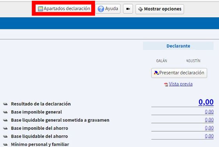The width and height of the screenshot is (219, 147).
Task: Open the Base imponible del ahorro value
Action: tap(209, 128)
